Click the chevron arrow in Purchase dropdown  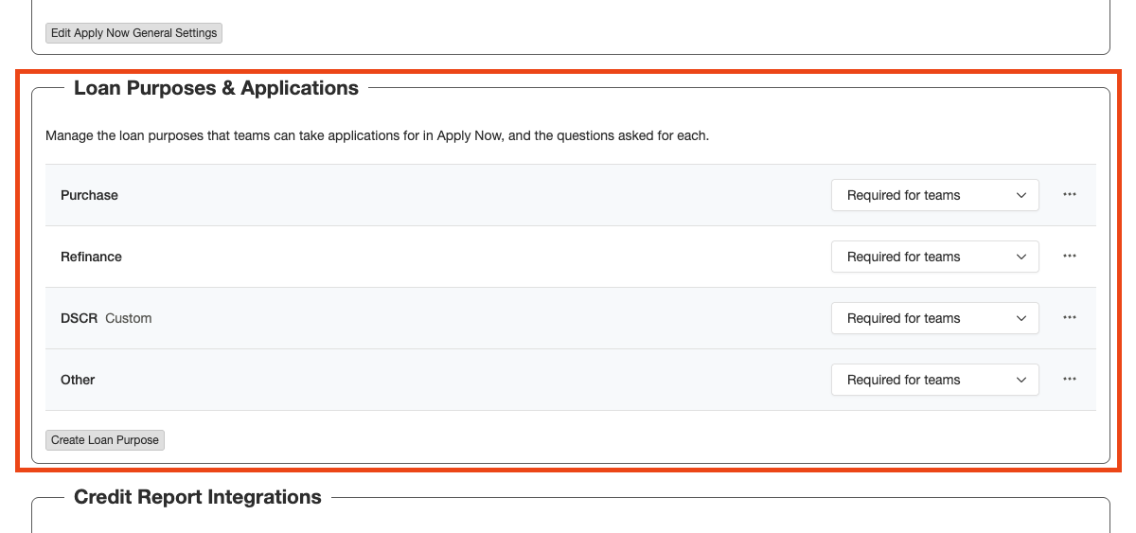pos(1021,195)
